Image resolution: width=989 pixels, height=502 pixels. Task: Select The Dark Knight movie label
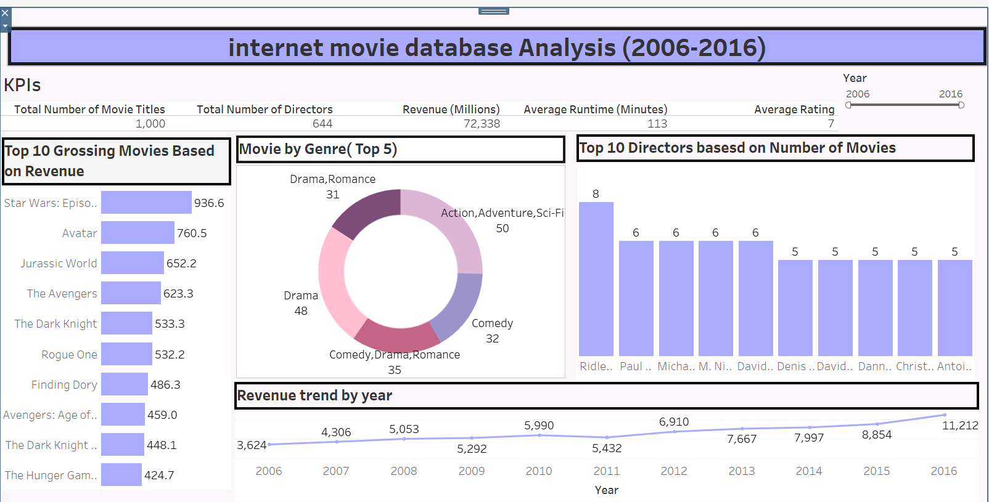[55, 324]
